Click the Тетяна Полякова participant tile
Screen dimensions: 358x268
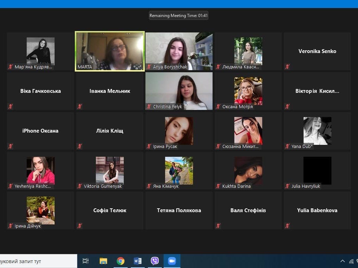179,210
